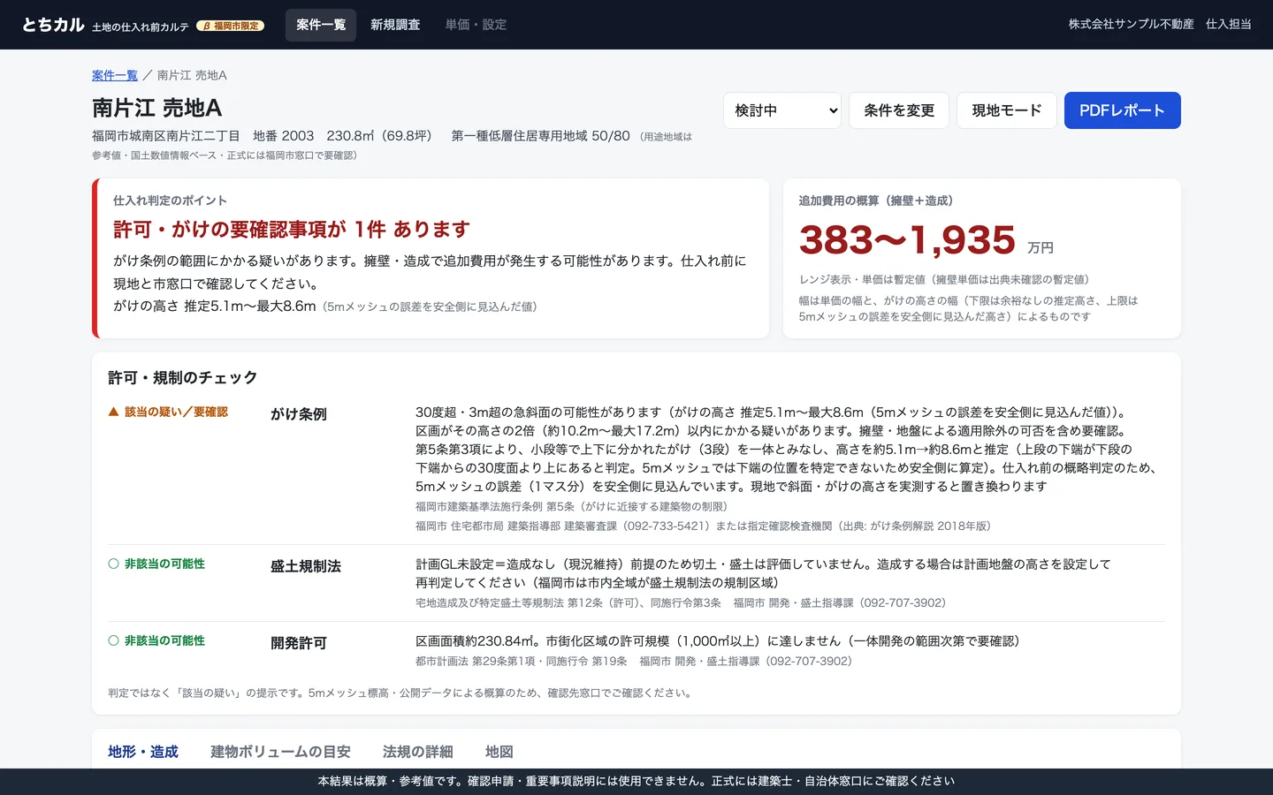Click the 仕入担当 user label
This screenshot has width=1273, height=795.
1229,25
